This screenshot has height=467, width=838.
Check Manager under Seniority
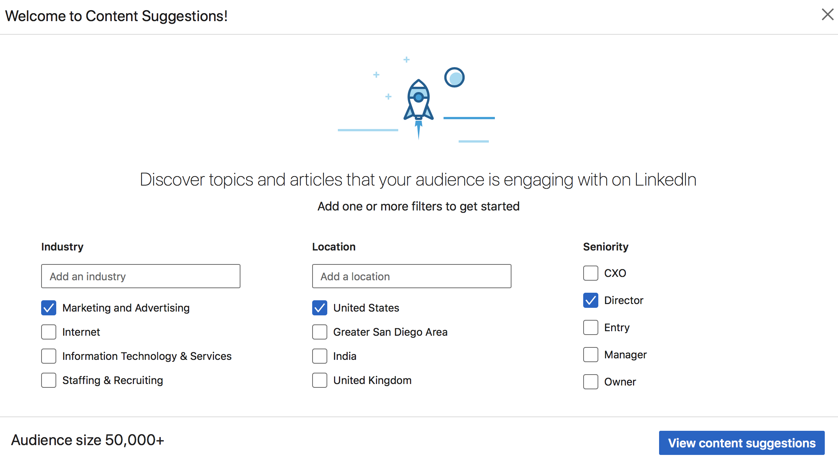point(590,355)
